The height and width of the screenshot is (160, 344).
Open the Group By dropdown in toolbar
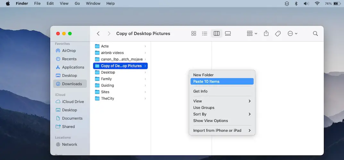252,34
